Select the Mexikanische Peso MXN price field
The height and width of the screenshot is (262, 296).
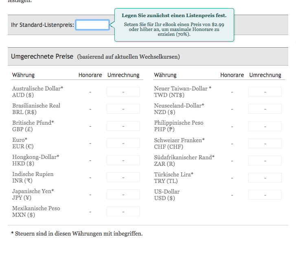[x=123, y=211]
